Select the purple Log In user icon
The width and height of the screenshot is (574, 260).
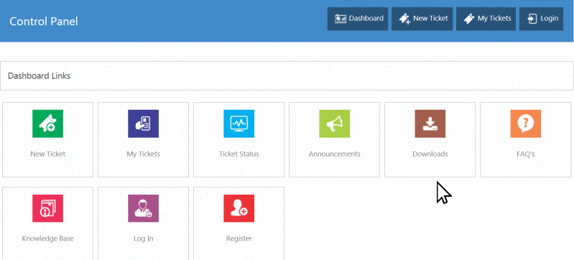(x=143, y=208)
